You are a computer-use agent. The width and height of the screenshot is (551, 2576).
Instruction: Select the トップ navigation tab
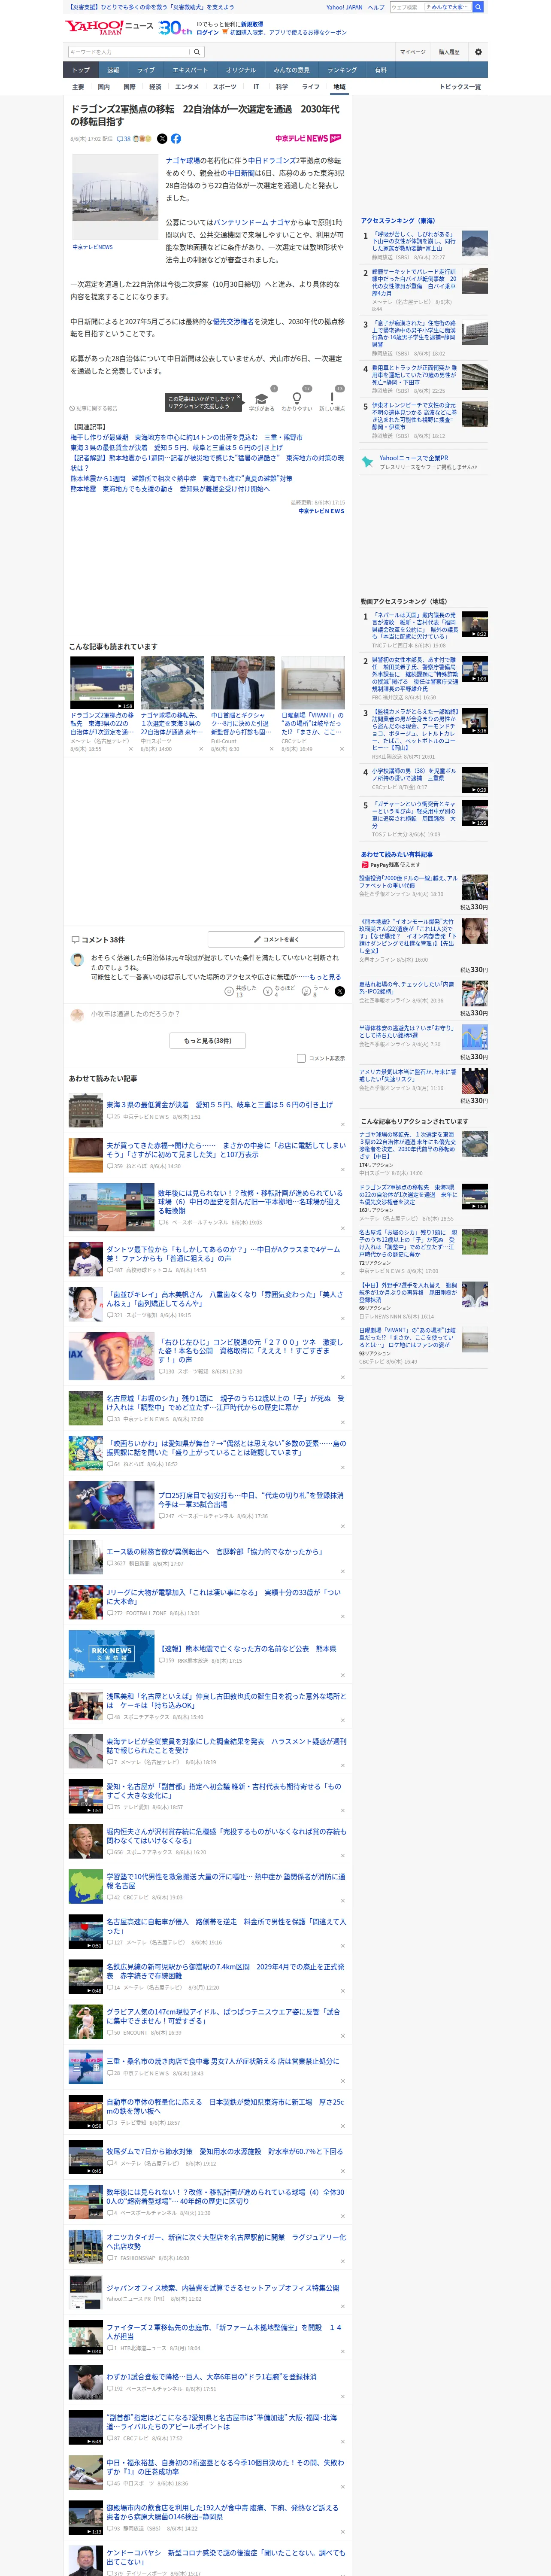(81, 70)
